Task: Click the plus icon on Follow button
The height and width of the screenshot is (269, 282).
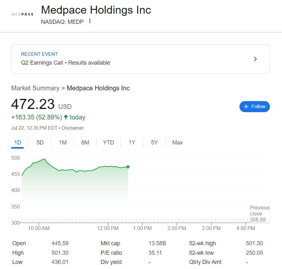Action: (246, 106)
